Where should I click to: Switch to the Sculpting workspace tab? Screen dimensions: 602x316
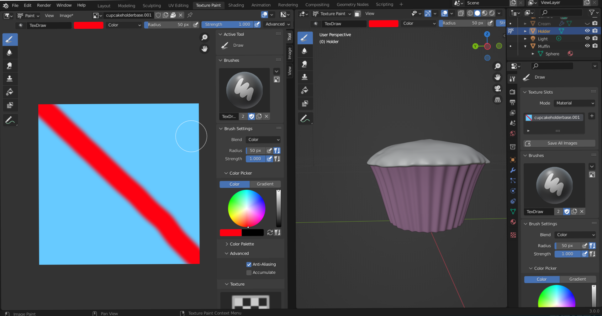tap(152, 6)
